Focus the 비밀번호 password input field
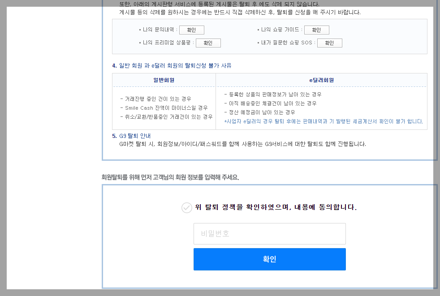The height and width of the screenshot is (296, 440). tap(269, 234)
